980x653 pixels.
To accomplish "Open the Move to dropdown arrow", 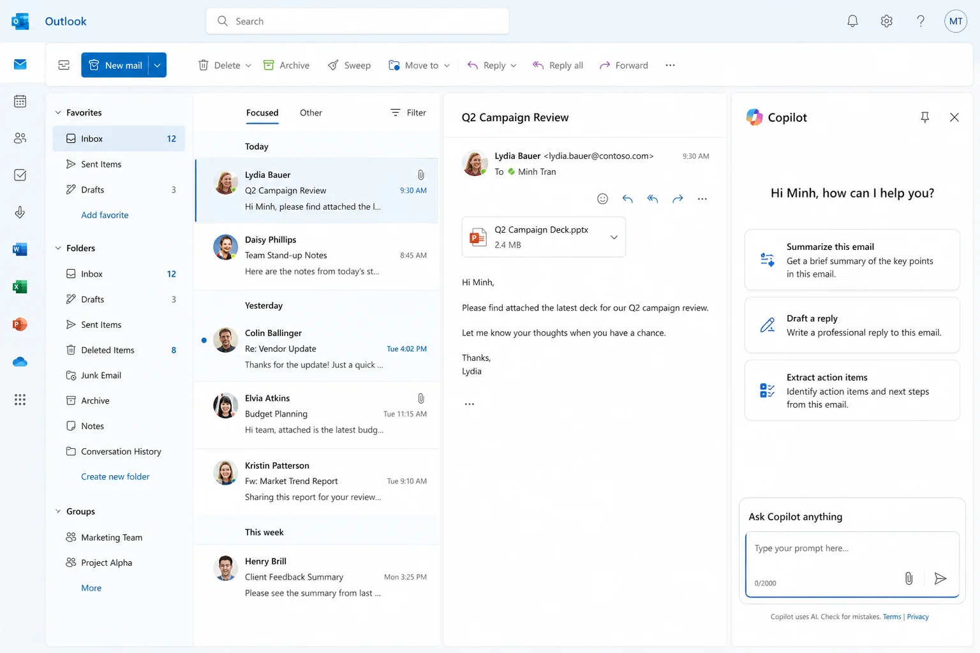I will click(447, 66).
